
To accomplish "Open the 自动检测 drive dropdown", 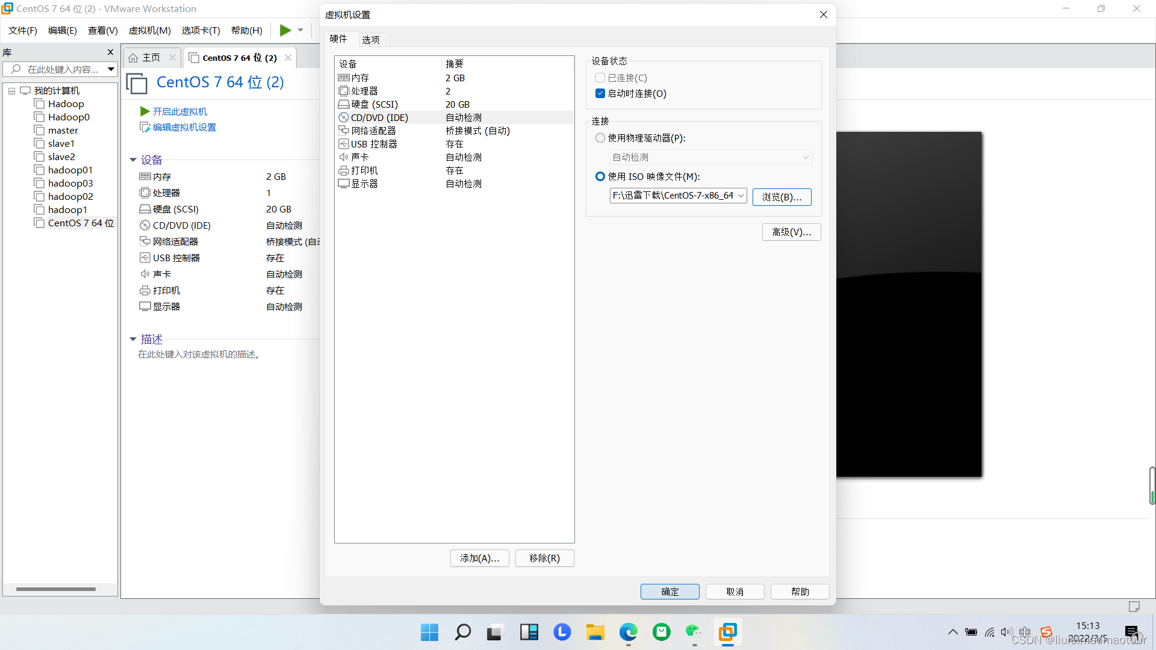I will click(807, 157).
